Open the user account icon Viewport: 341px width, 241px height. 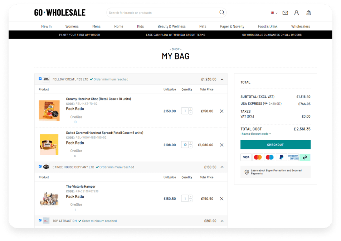point(296,13)
